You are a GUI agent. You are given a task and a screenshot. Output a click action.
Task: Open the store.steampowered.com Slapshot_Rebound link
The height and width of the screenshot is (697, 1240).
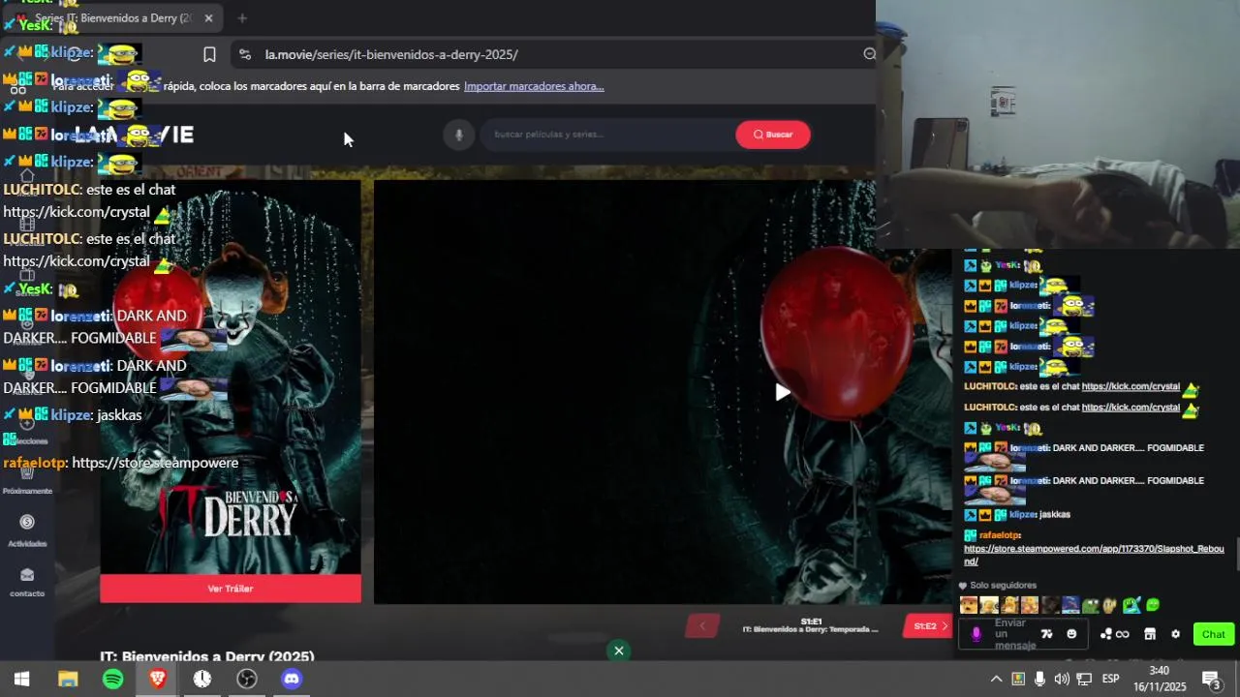point(1094,555)
